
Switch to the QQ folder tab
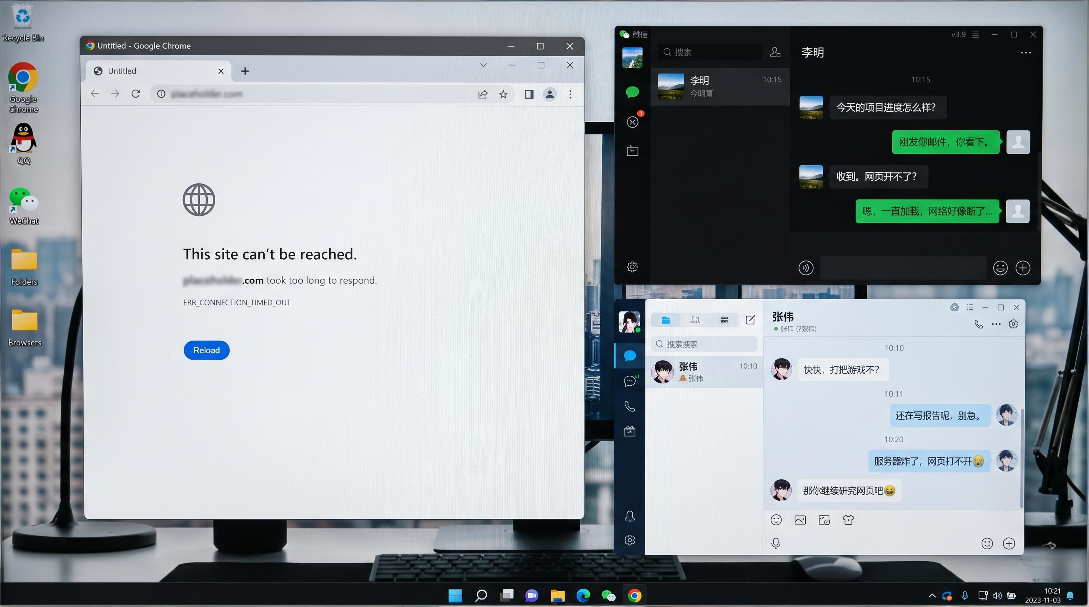tap(666, 320)
